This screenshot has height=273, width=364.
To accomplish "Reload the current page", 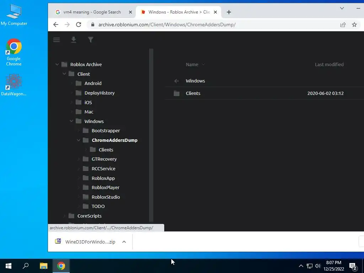I will (x=79, y=25).
